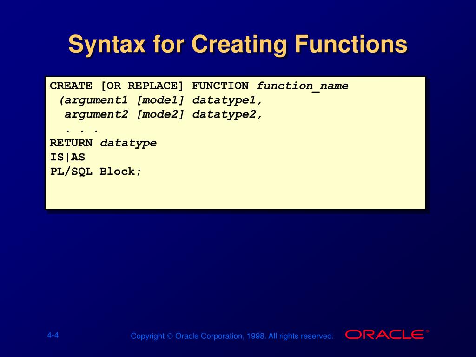
Task: Click the line starting with "CREATE [OR REPLACE] FUNCTION"
Action: (x=199, y=86)
